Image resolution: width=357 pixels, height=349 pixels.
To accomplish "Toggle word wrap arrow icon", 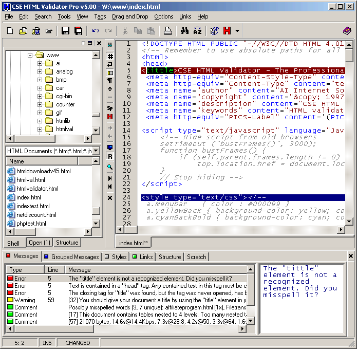I will click(x=110, y=64).
